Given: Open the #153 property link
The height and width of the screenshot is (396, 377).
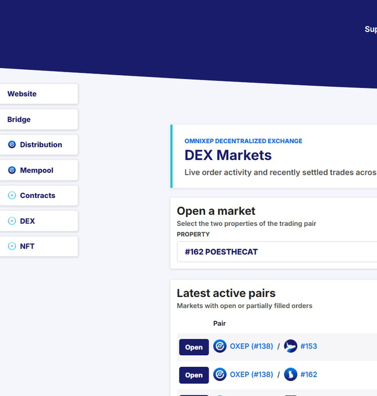Looking at the screenshot, I should [x=308, y=346].
